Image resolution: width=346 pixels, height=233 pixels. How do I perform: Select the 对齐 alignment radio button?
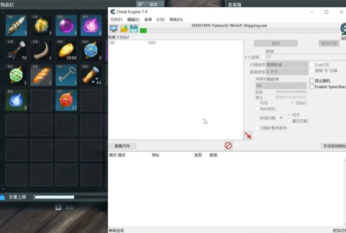coord(289,115)
